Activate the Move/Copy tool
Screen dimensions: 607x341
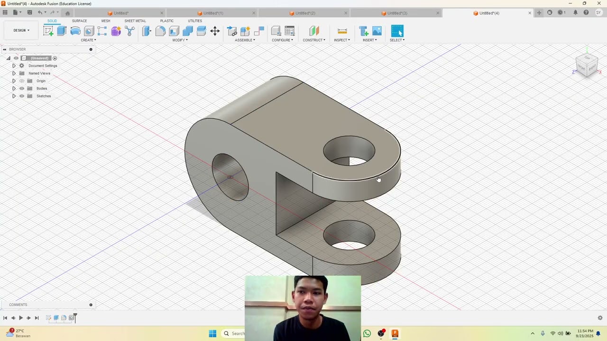click(x=215, y=31)
